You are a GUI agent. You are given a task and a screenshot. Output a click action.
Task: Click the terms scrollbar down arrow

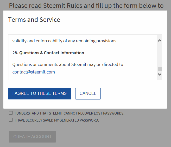160,74
